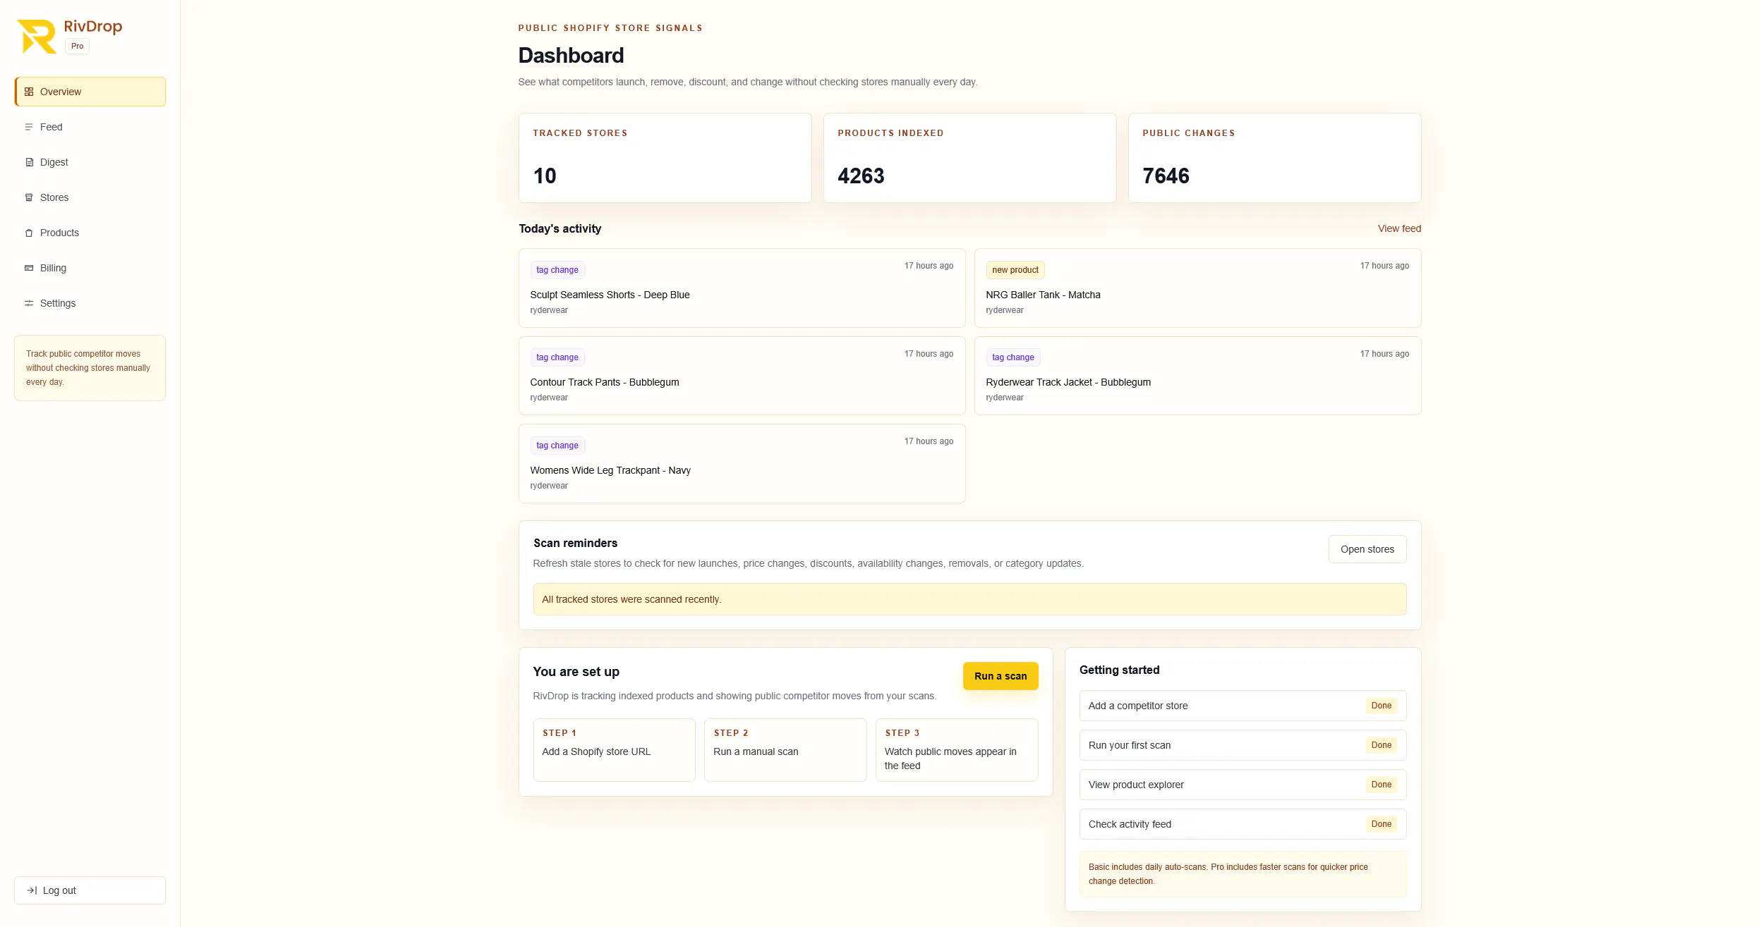This screenshot has width=1759, height=927.
Task: Click the Run a scan button
Action: point(1001,676)
